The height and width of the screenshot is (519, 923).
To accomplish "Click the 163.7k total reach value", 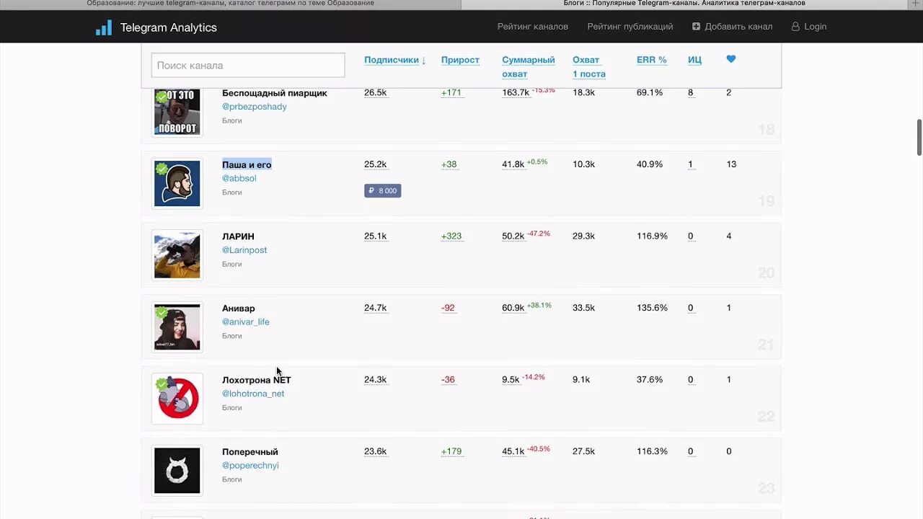I will coord(516,93).
